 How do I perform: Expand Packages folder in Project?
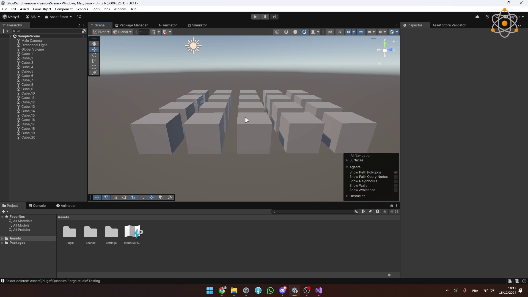click(x=2, y=243)
